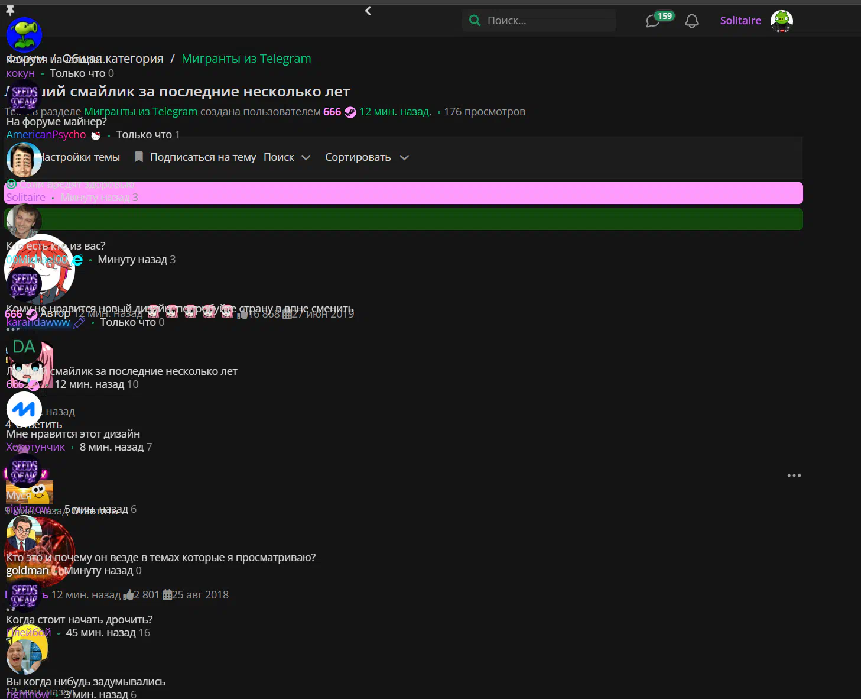Click the pink highlighted bar
Viewport: 861px width, 699px height.
point(414,193)
